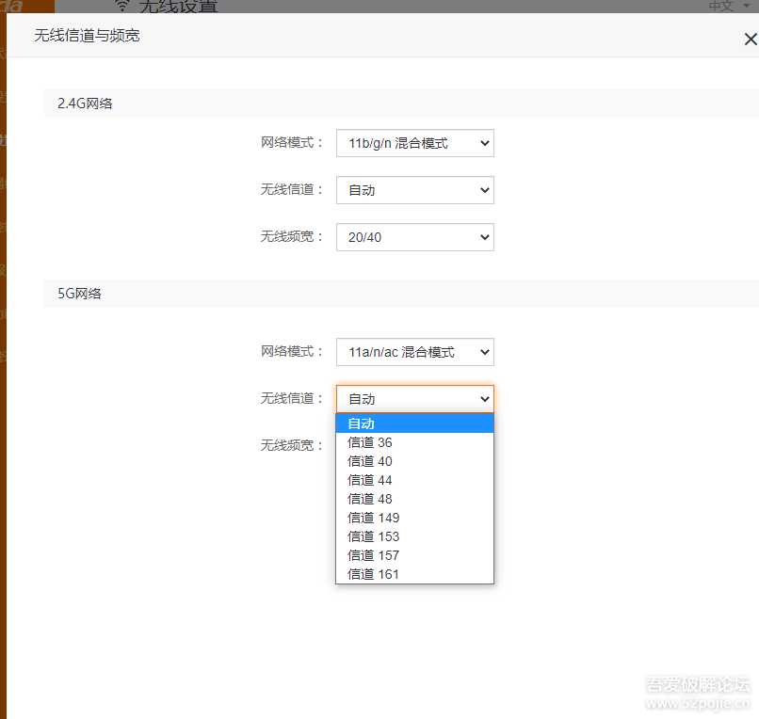Select 信道 36 from the channel list
Image resolution: width=759 pixels, height=719 pixels.
click(x=414, y=442)
